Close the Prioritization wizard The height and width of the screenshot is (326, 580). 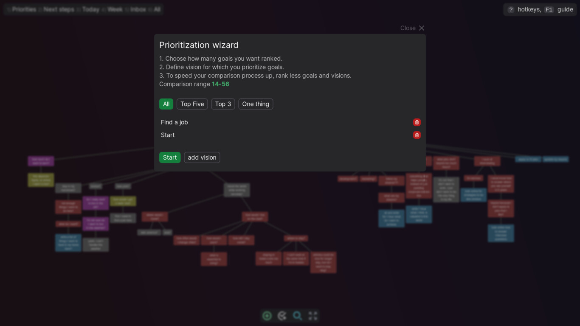(412, 28)
